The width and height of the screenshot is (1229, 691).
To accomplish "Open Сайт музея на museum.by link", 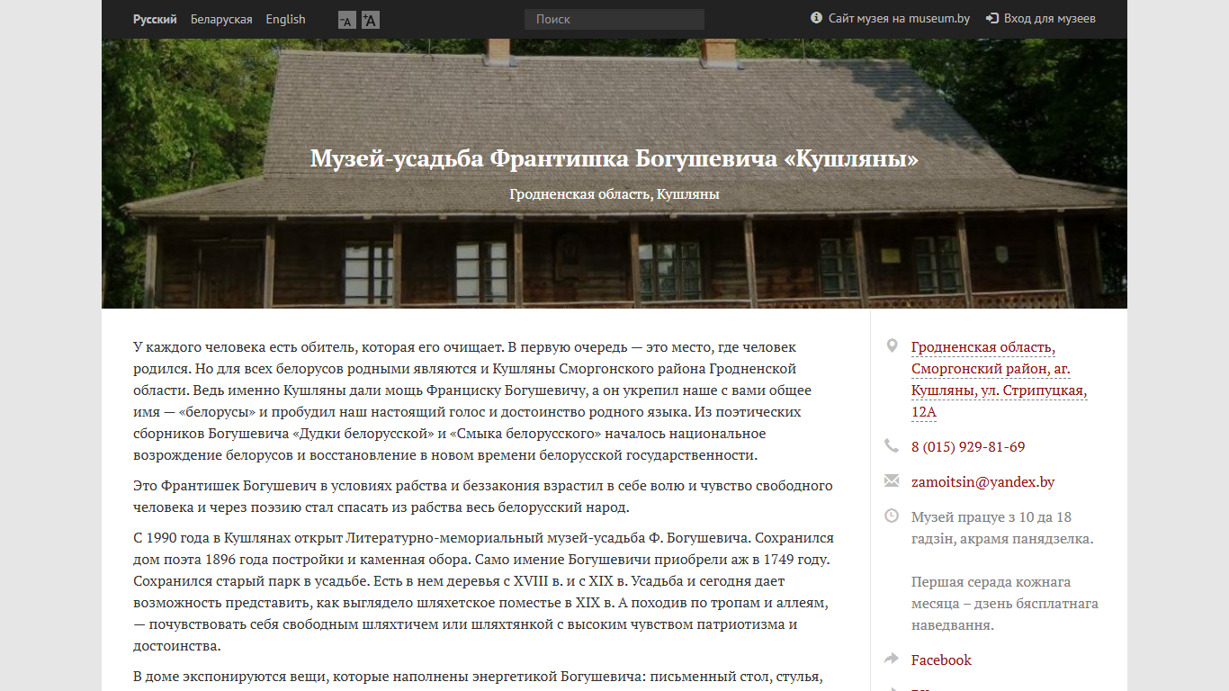I will coord(899,18).
